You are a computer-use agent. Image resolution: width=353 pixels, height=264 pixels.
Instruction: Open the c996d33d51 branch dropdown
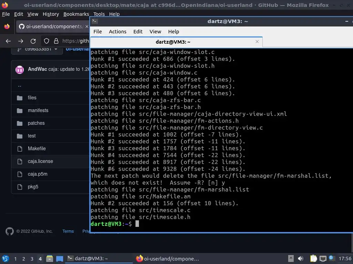[x=37, y=49]
